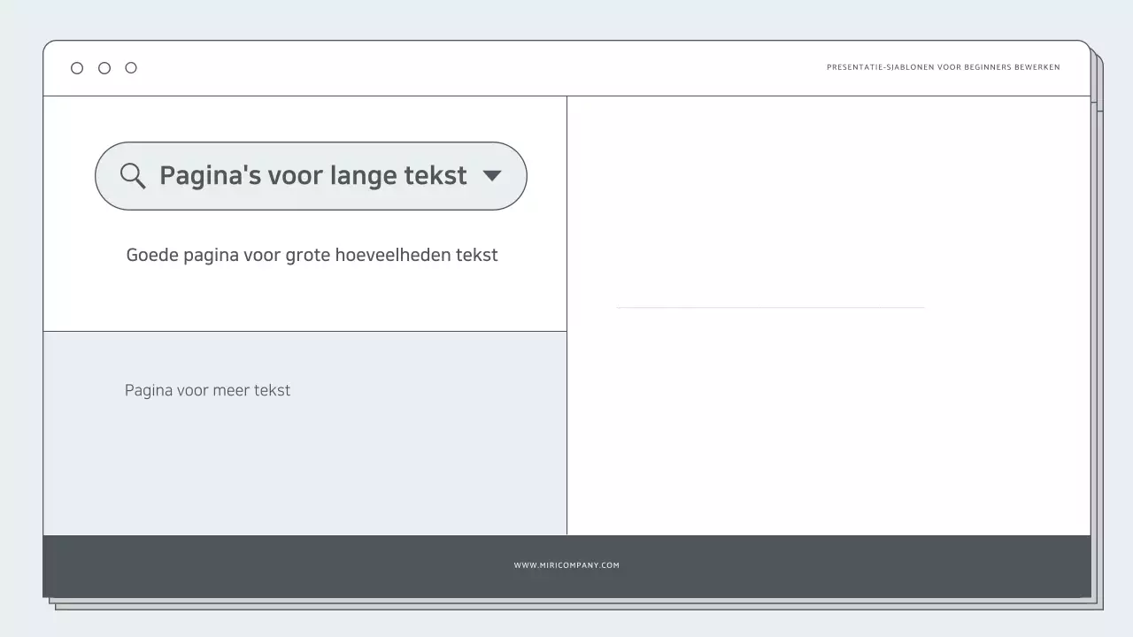1133x637 pixels.
Task: Open the dropdown arrow next to the search text
Action: point(493,176)
